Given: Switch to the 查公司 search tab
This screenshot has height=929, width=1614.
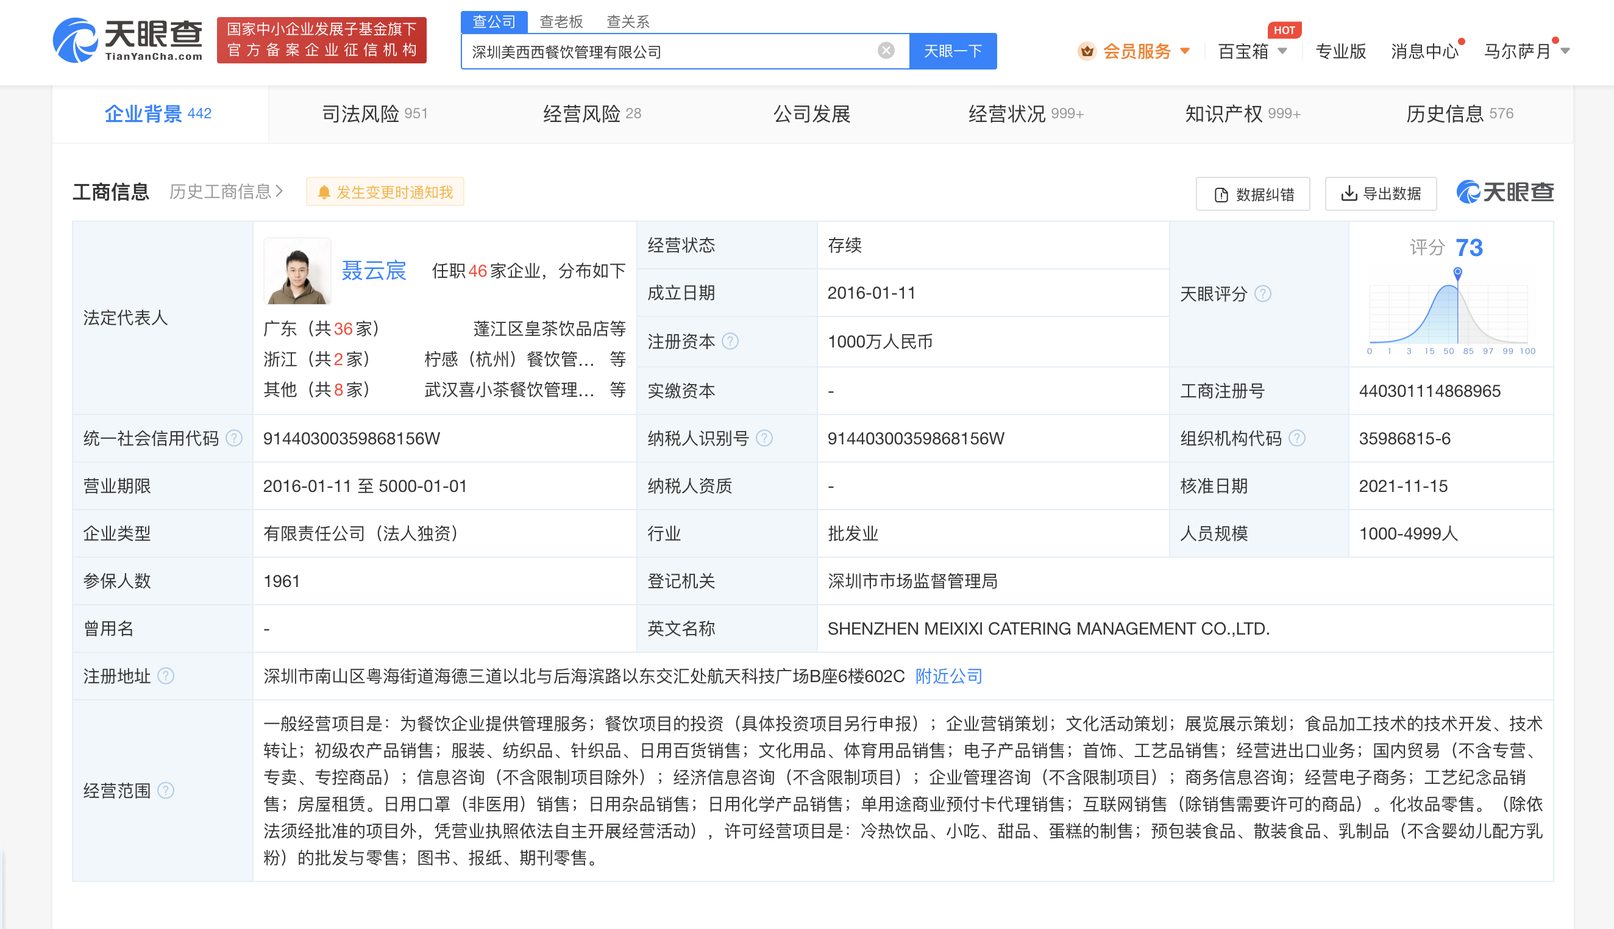Looking at the screenshot, I should point(494,22).
